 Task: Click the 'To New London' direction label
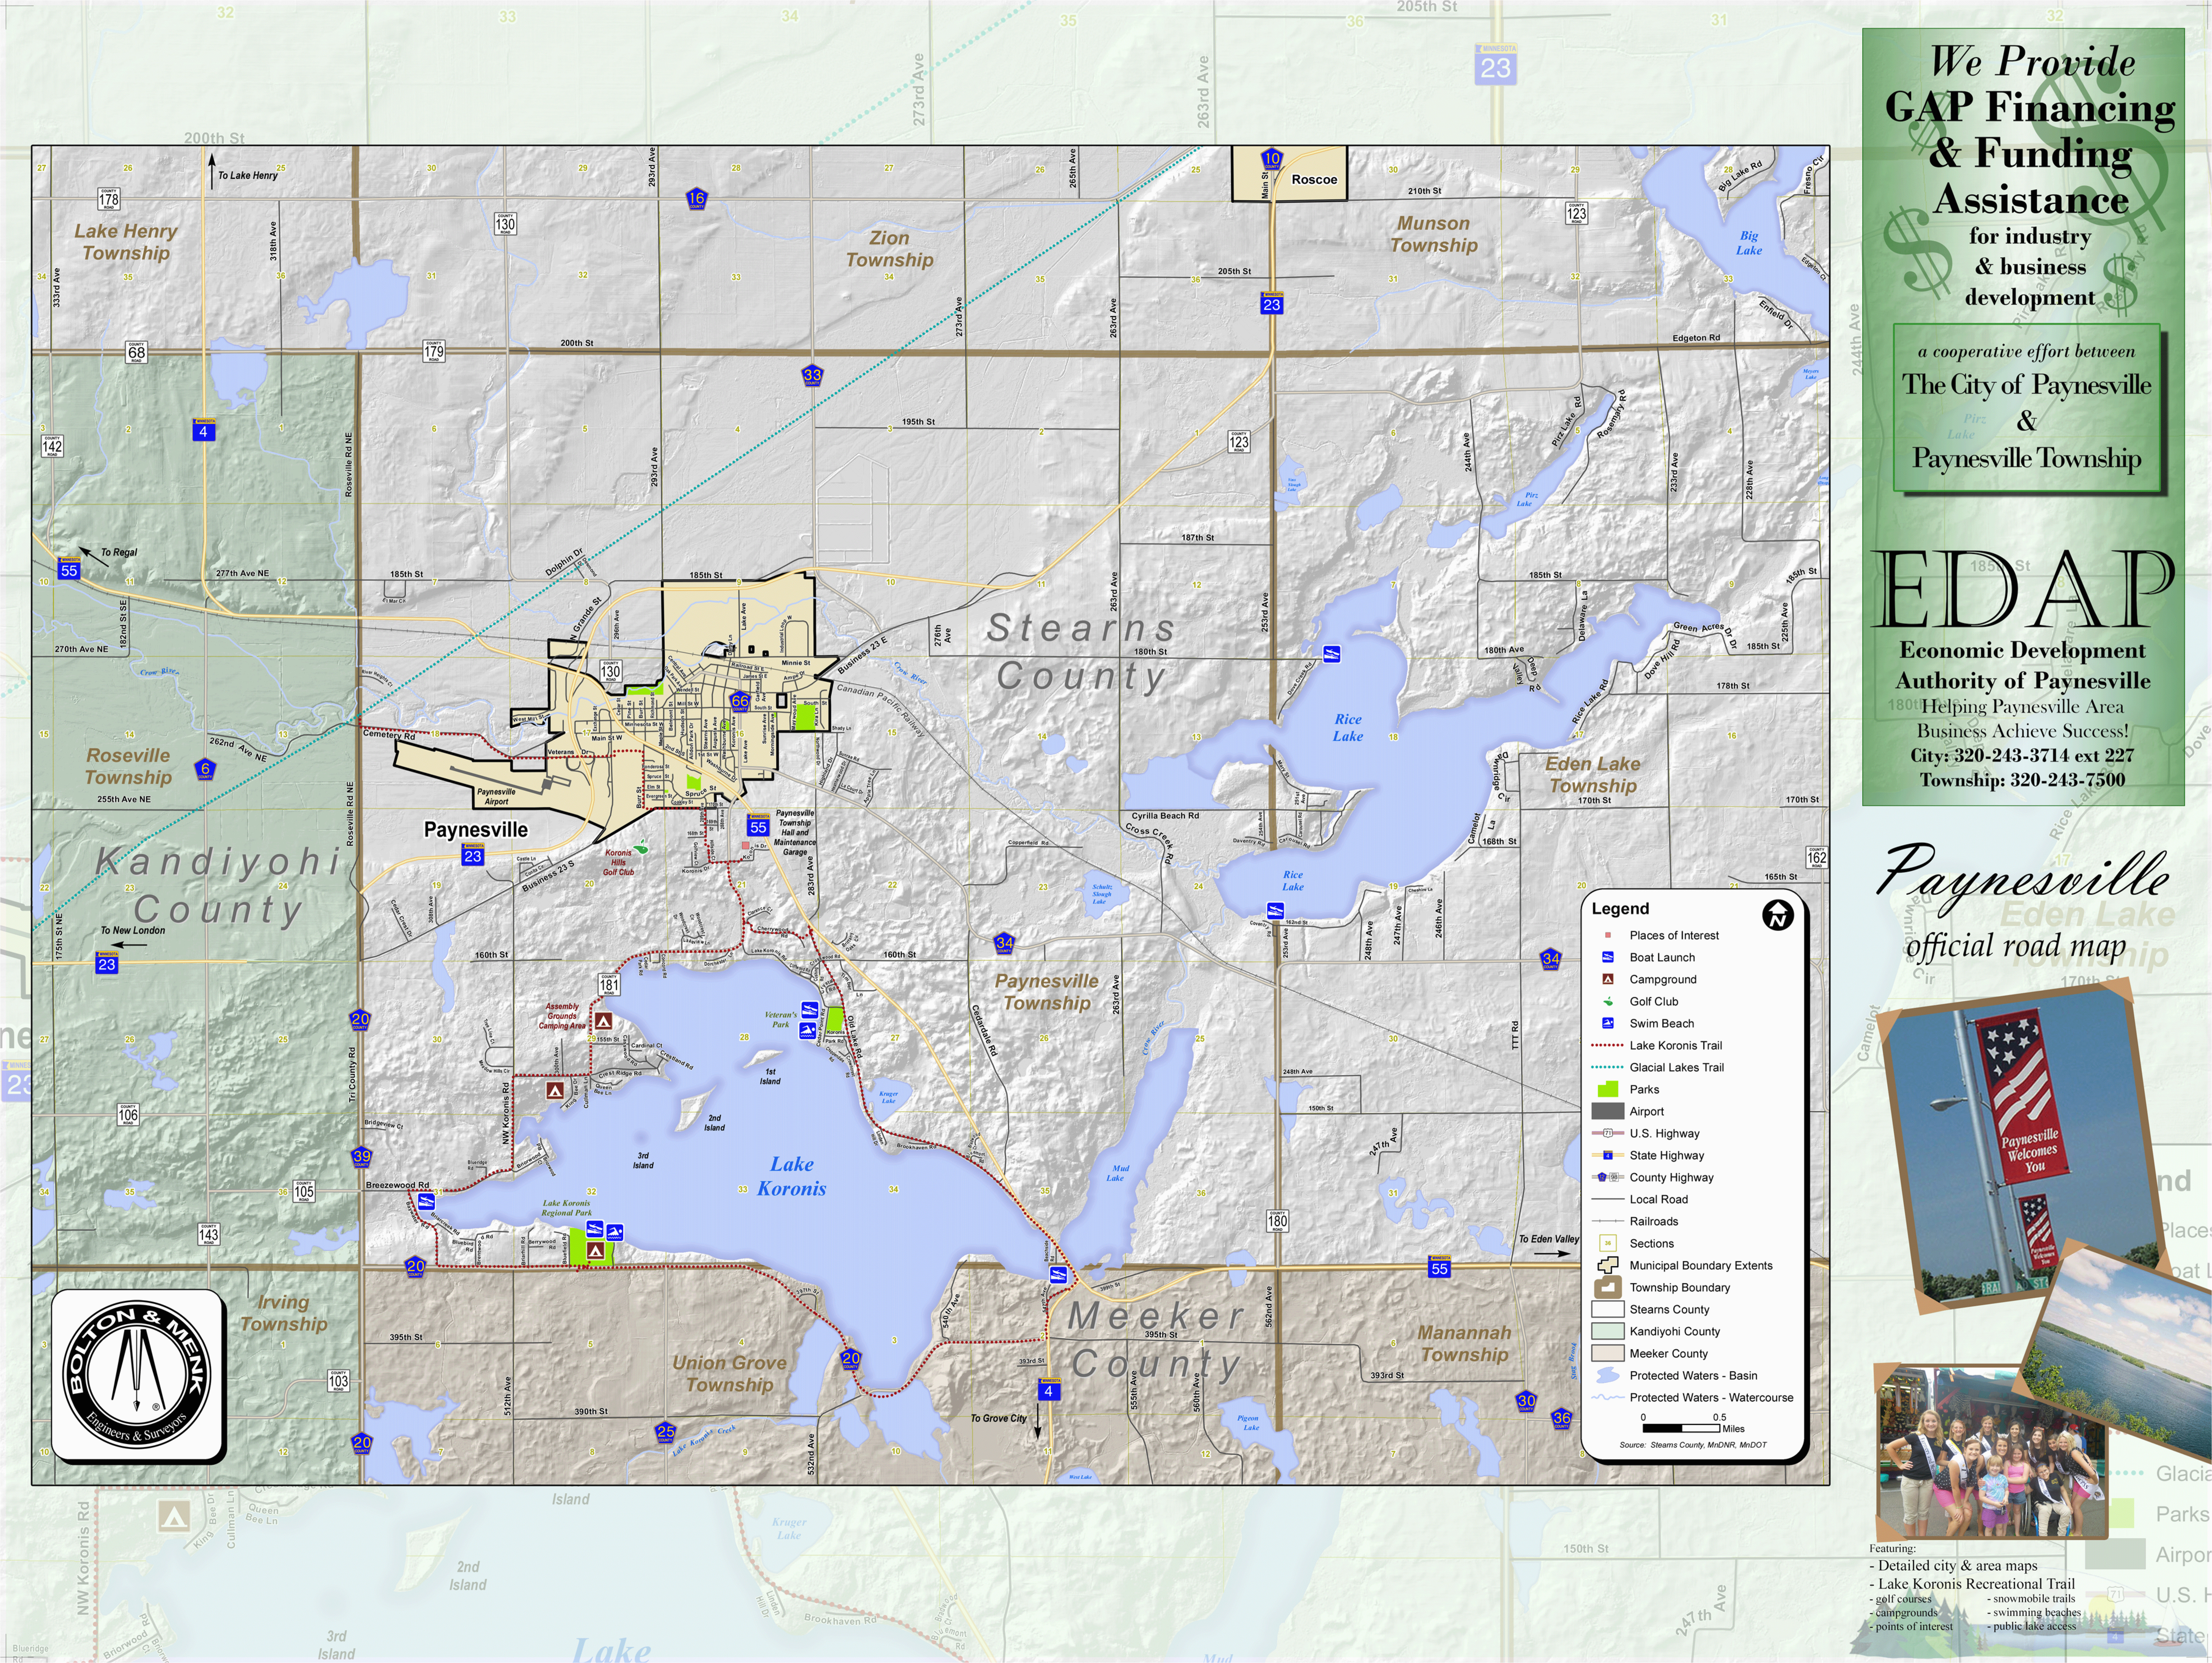133,931
